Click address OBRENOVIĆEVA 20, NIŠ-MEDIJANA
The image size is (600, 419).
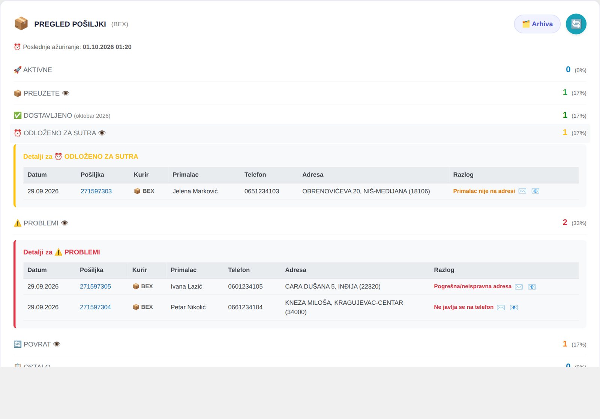tap(366, 191)
